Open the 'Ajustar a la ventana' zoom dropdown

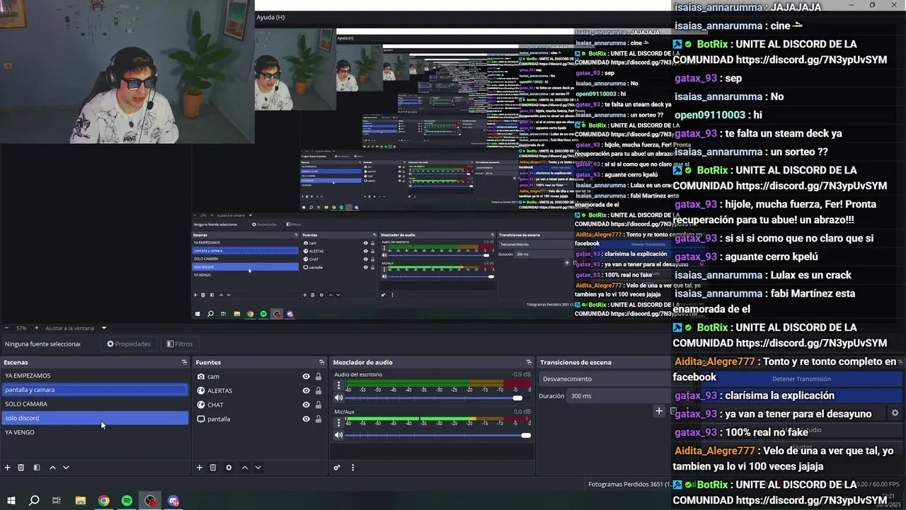[x=76, y=328]
